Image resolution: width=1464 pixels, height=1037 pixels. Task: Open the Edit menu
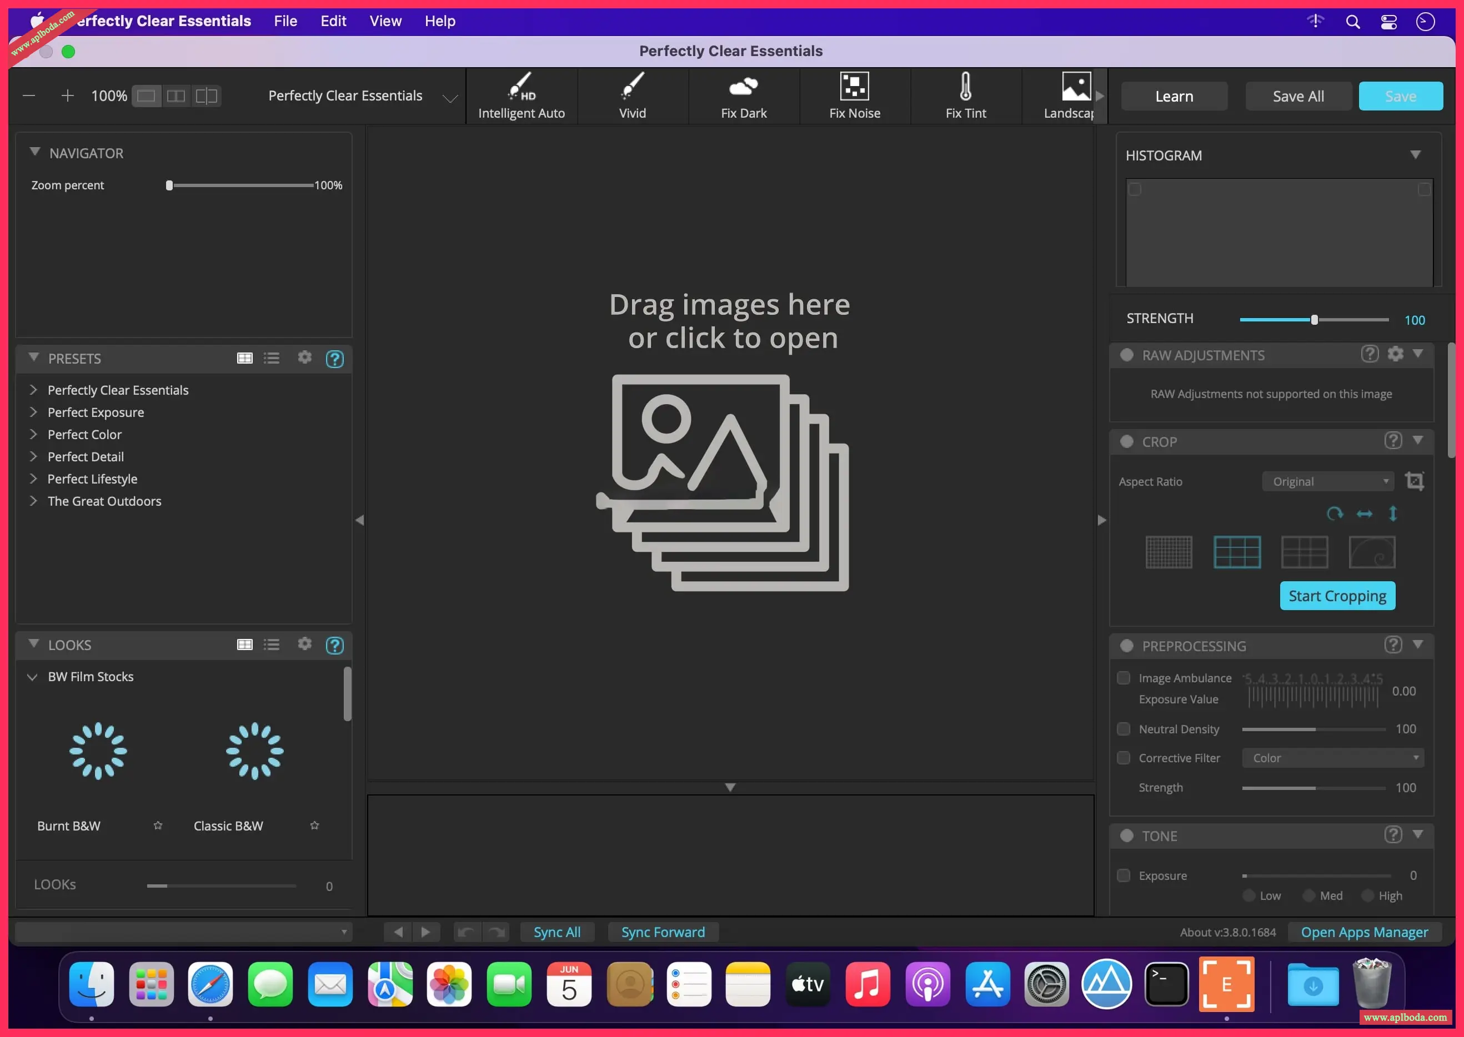click(333, 21)
